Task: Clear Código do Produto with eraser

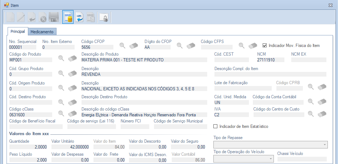Action: (x=72, y=58)
